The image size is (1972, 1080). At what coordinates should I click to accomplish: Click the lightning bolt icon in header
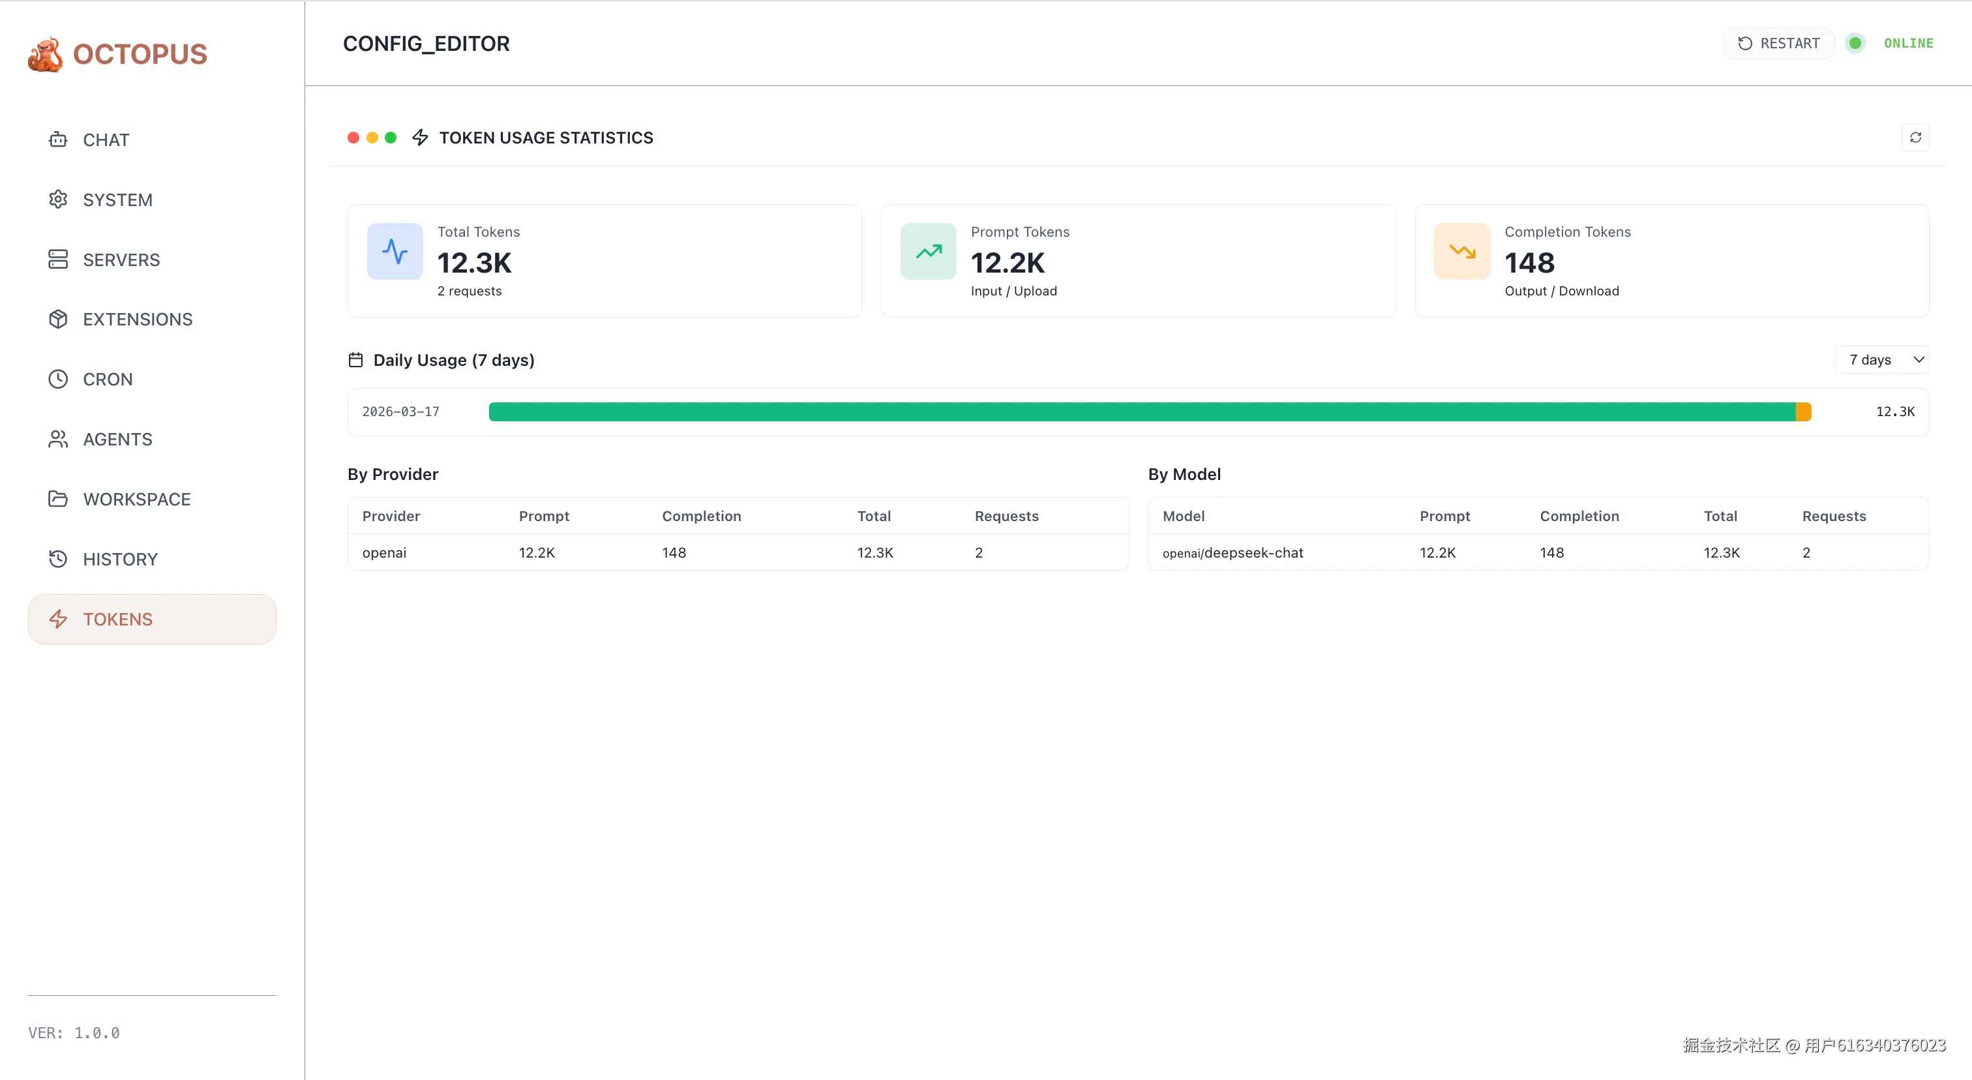click(x=419, y=138)
